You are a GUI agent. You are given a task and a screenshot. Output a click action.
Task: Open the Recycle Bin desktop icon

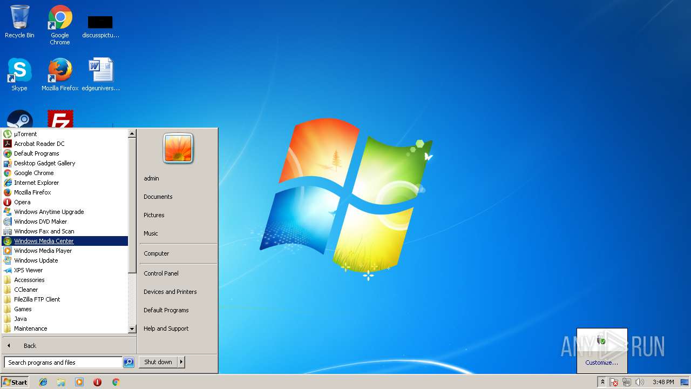(x=19, y=22)
